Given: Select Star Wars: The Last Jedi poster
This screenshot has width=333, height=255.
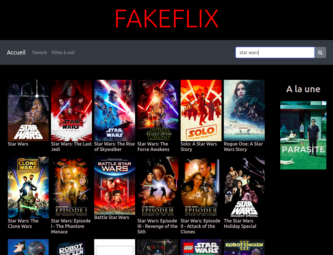Looking at the screenshot, I should [71, 110].
